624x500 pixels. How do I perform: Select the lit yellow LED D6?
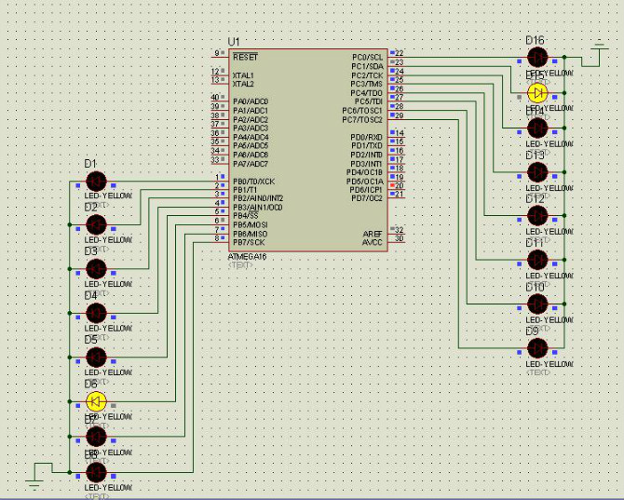click(x=95, y=401)
